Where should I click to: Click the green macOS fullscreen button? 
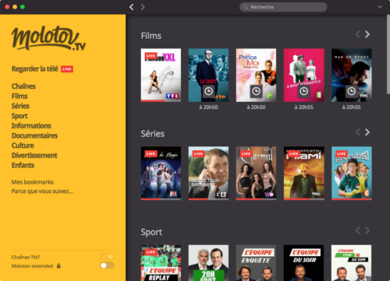tap(23, 7)
